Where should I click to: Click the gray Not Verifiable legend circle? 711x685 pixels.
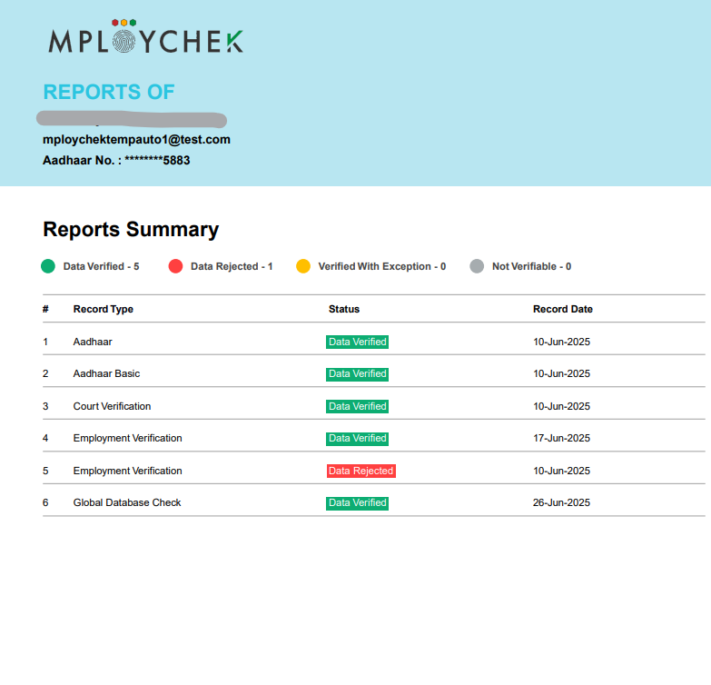[x=477, y=266]
